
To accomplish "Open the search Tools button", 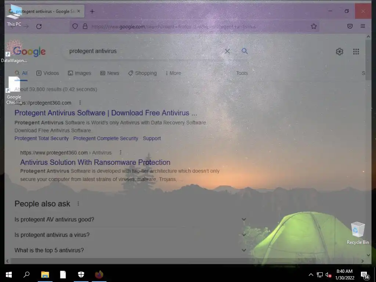I will pos(242,73).
